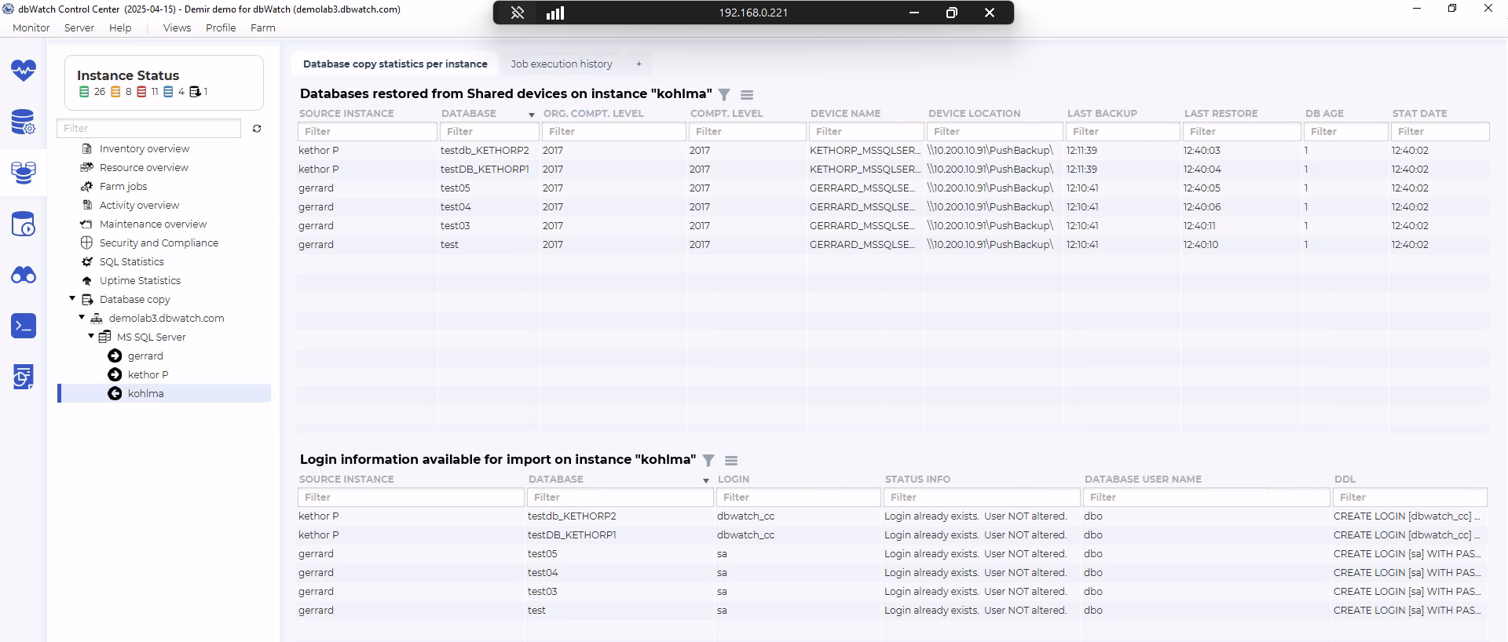Click the LOGIN column filter field
The height and width of the screenshot is (642, 1508).
(x=798, y=498)
